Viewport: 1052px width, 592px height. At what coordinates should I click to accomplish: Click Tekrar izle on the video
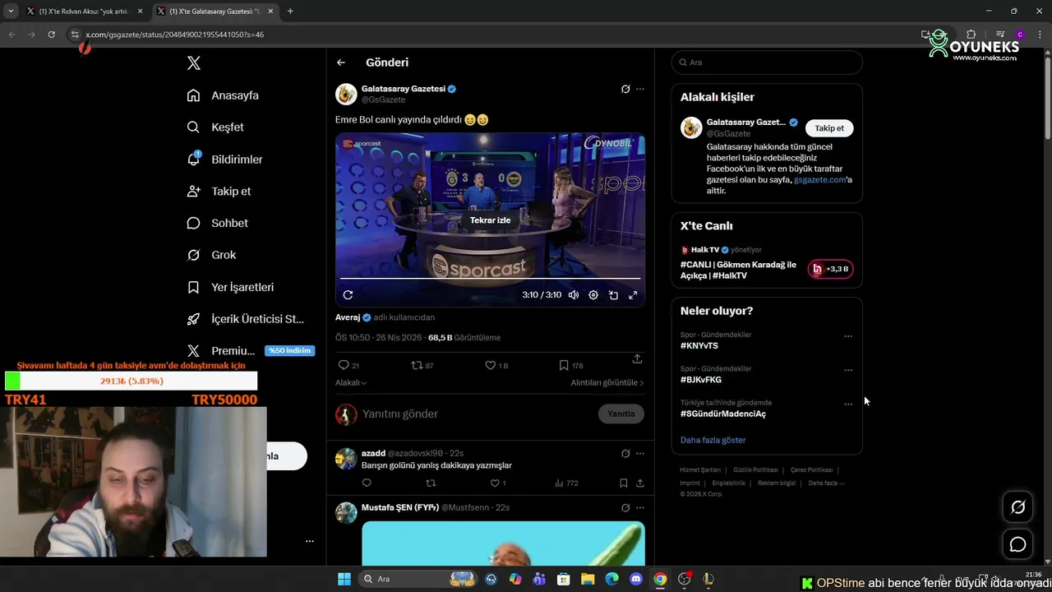click(x=490, y=220)
